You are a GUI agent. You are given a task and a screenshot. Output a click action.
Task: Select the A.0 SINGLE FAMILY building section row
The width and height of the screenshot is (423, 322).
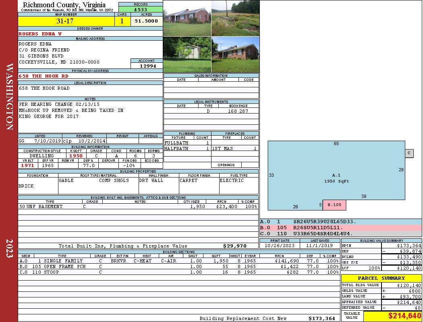[178, 261]
